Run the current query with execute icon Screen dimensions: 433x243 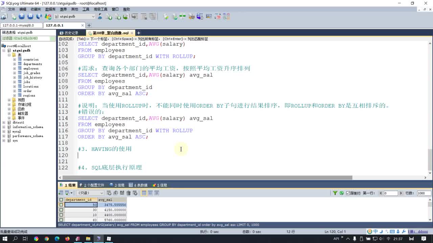point(22,16)
